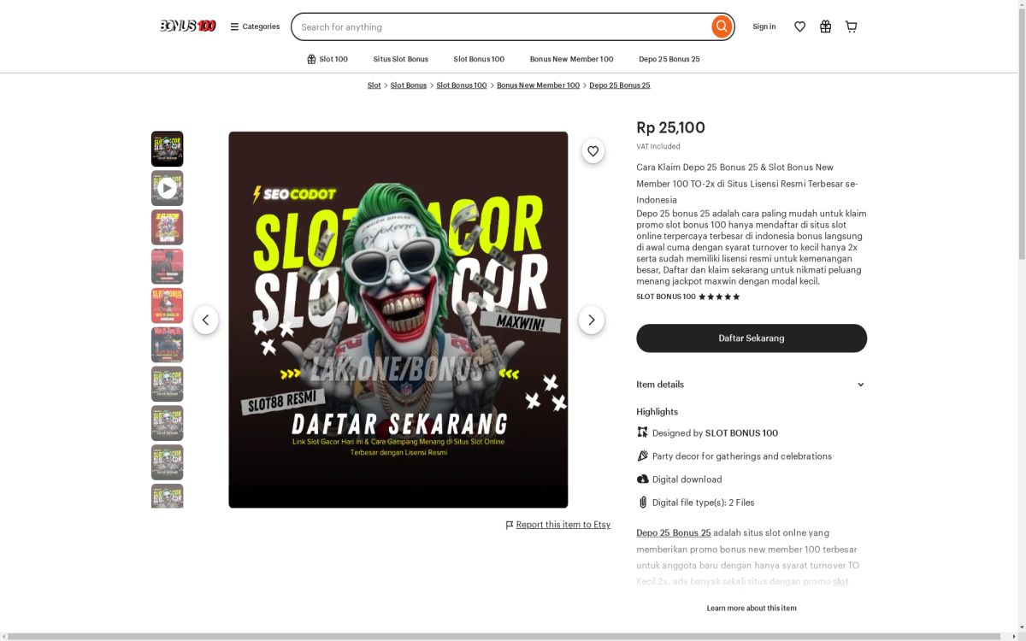Show previous product image with left arrow
Screen dimensions: 1026x641
tap(205, 320)
